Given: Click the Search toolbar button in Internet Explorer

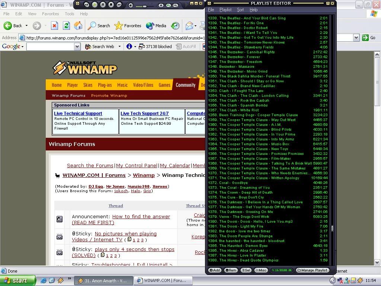Looking at the screenshot, I should (99, 26).
